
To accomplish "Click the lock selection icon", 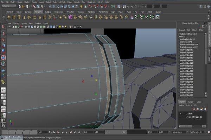I will pos(81,6).
